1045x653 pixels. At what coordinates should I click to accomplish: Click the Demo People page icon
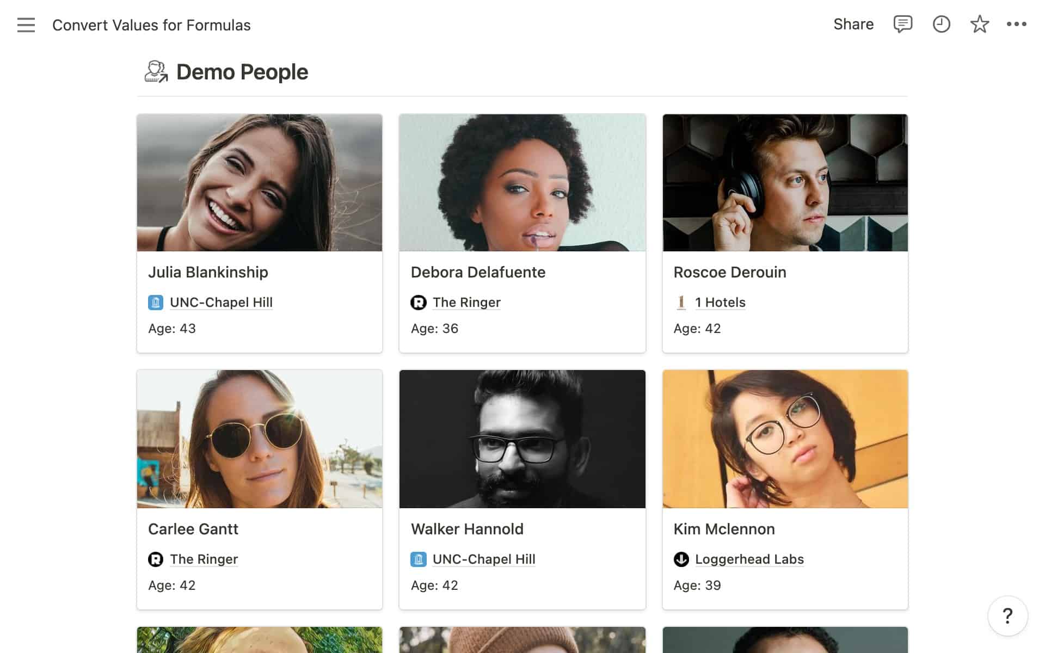[x=156, y=71]
